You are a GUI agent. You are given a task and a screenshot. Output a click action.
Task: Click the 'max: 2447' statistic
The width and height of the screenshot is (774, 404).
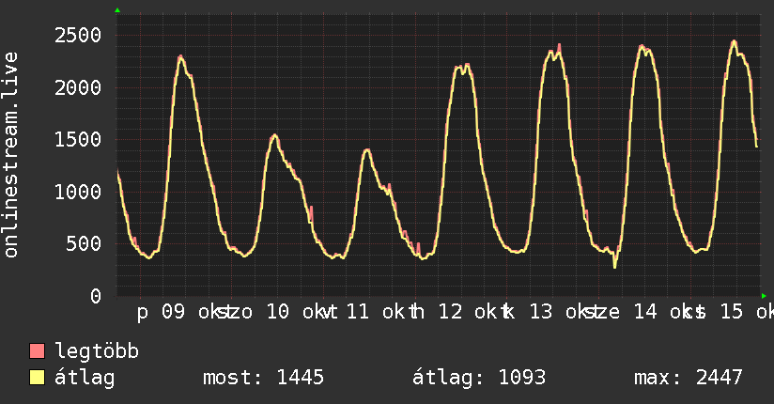click(689, 378)
